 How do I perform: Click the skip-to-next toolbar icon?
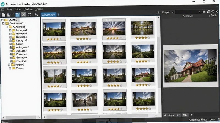click(x=36, y=14)
